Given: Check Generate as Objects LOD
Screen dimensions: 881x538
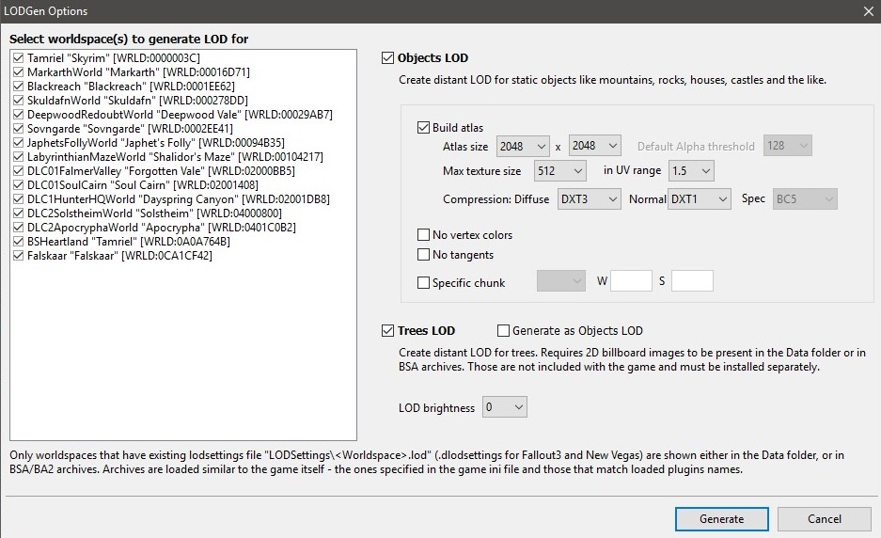Looking at the screenshot, I should (x=503, y=330).
